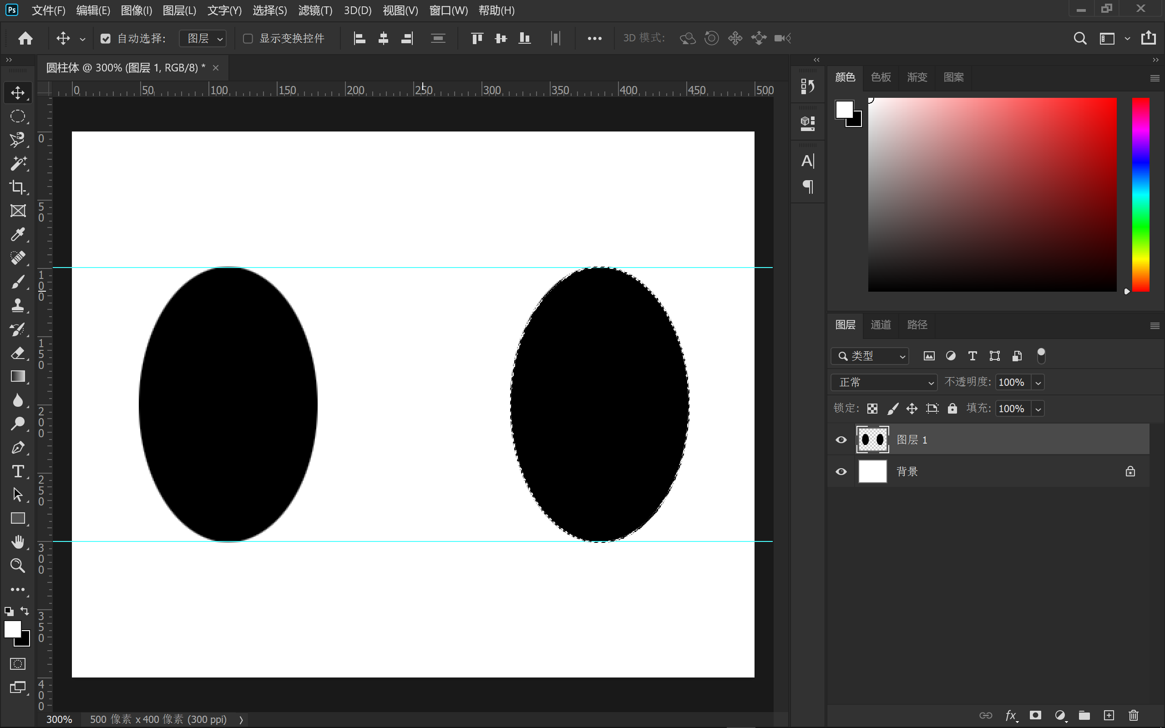Select the Brush tool
The height and width of the screenshot is (728, 1165).
18,282
